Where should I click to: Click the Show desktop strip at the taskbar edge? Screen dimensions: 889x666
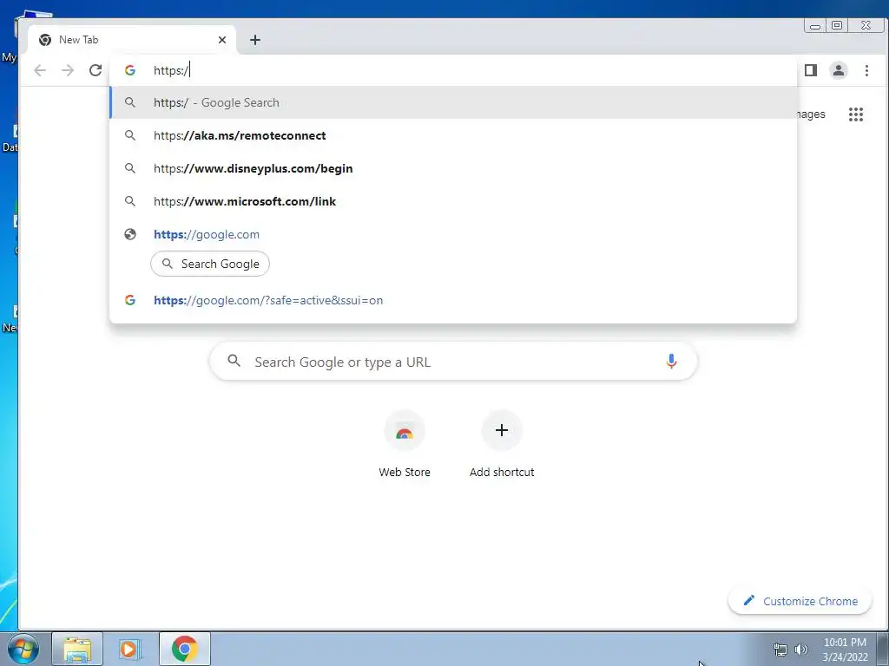[x=883, y=649]
